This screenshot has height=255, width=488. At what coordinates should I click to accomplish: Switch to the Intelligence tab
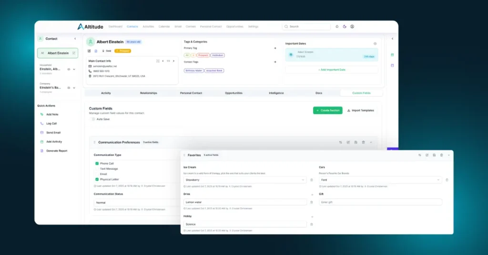pos(276,93)
